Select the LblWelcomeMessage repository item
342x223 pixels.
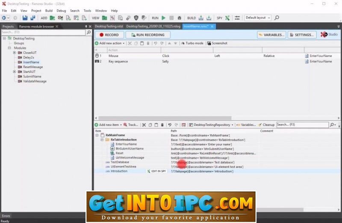(x=130, y=158)
